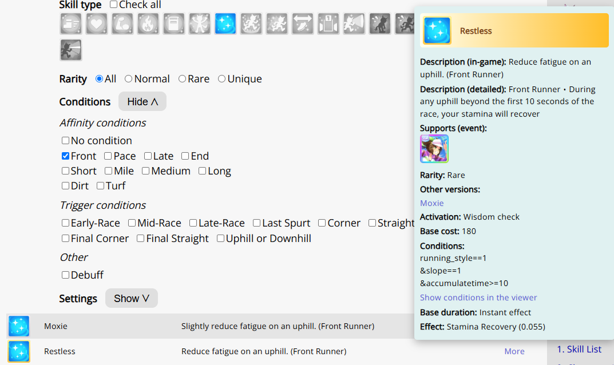Click the Base cost: 180 text
Viewport: 614px width, 365px height.
click(x=448, y=231)
